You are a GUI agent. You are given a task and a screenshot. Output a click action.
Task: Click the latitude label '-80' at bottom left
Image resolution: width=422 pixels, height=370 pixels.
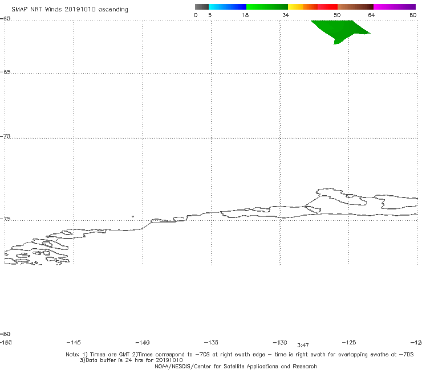pyautogui.click(x=5, y=334)
